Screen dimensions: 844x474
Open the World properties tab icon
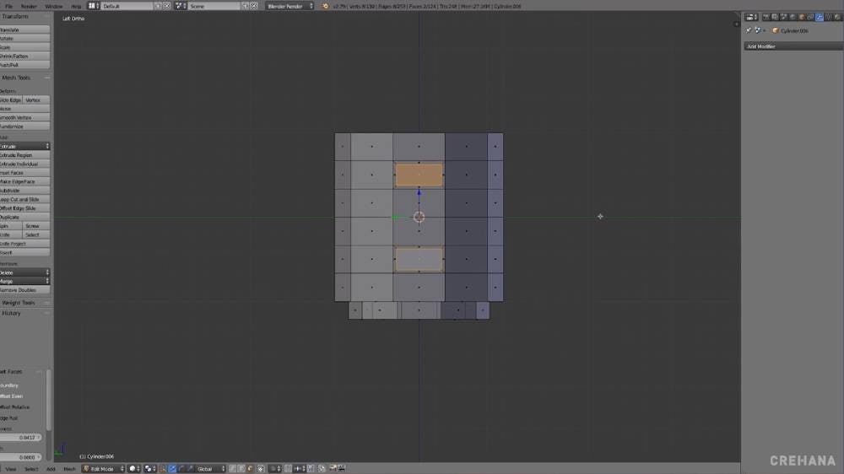(793, 17)
